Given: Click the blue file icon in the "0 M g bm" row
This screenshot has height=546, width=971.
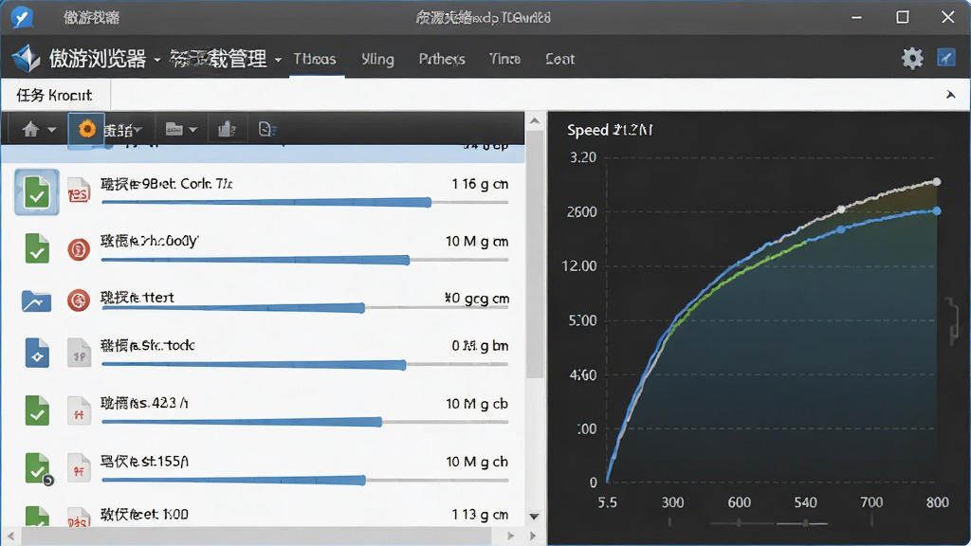Looking at the screenshot, I should point(37,353).
